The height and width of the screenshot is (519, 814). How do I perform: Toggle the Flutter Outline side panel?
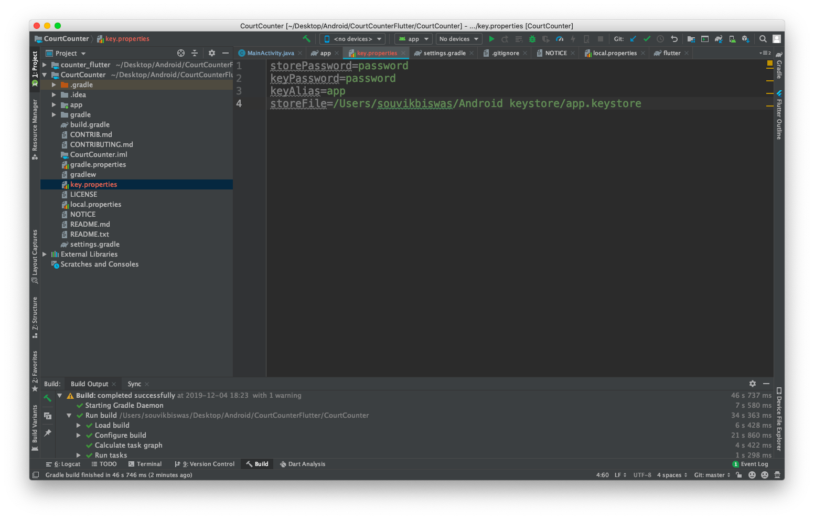[x=779, y=115]
